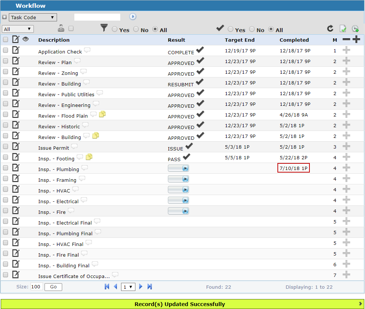Click the refresh icon in the workflow toolbar
The height and width of the screenshot is (309, 365).
pos(330,29)
